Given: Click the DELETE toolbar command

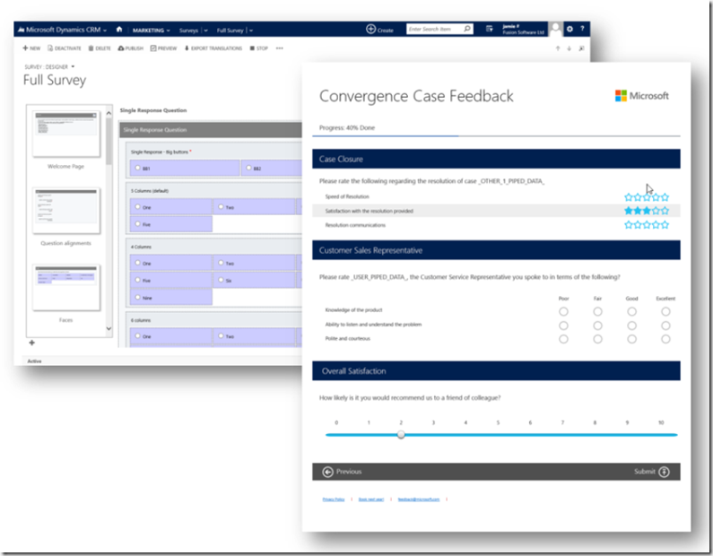Looking at the screenshot, I should pyautogui.click(x=100, y=48).
